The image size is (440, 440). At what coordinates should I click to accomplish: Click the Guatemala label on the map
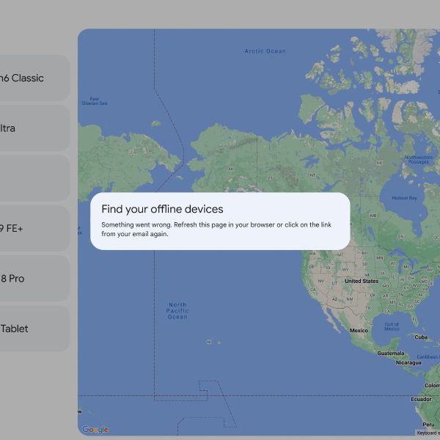(x=391, y=353)
